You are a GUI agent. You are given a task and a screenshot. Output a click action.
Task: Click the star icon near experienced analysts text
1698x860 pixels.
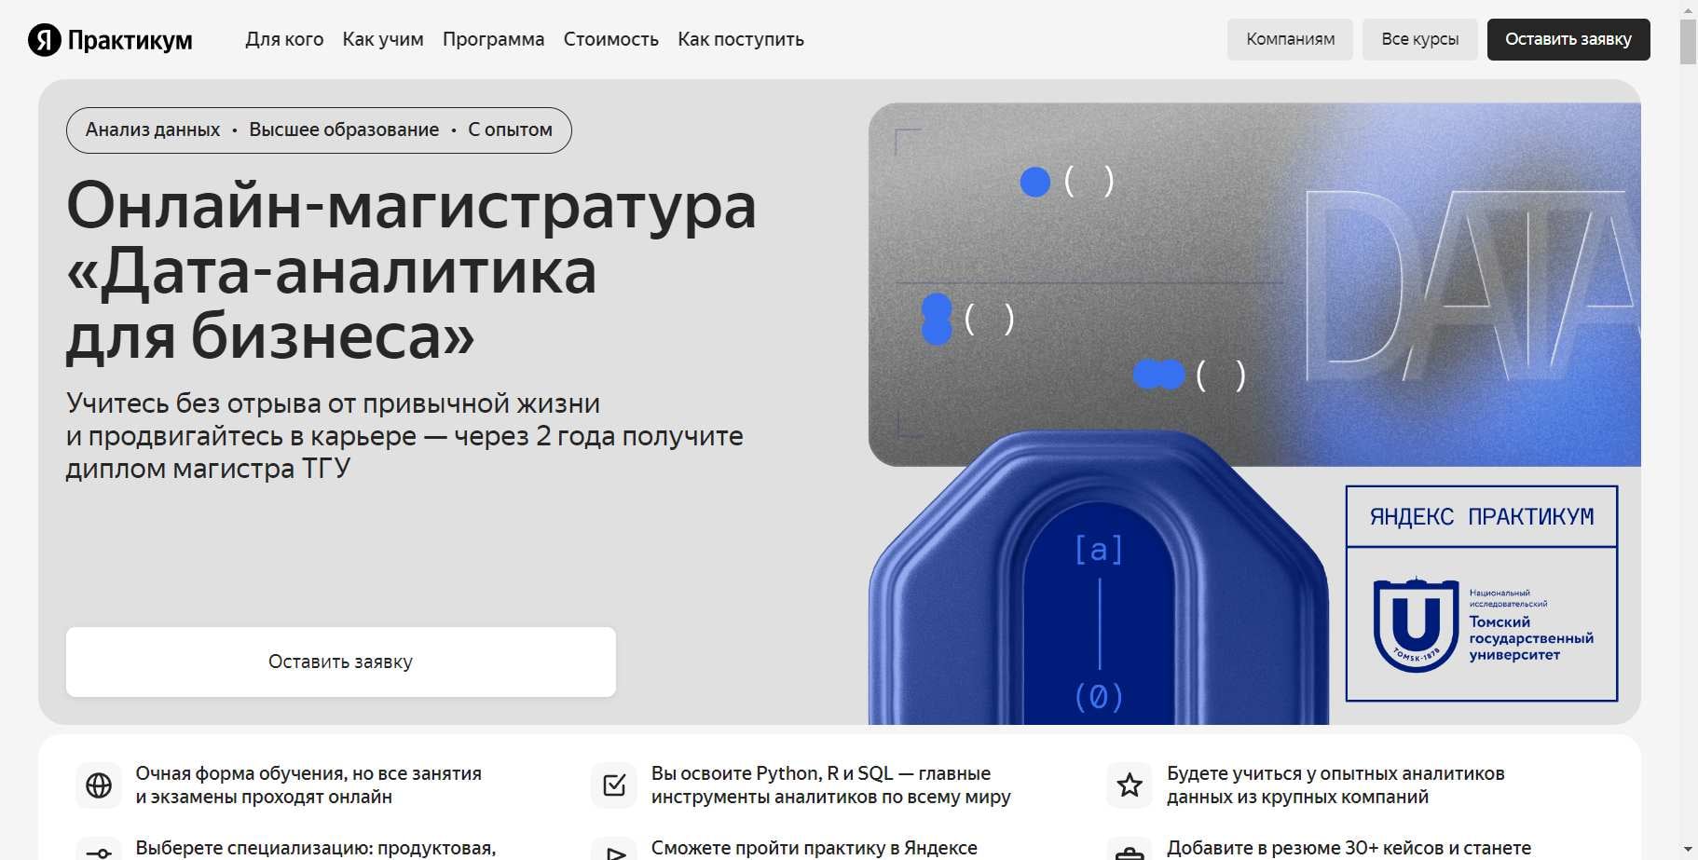click(1130, 785)
